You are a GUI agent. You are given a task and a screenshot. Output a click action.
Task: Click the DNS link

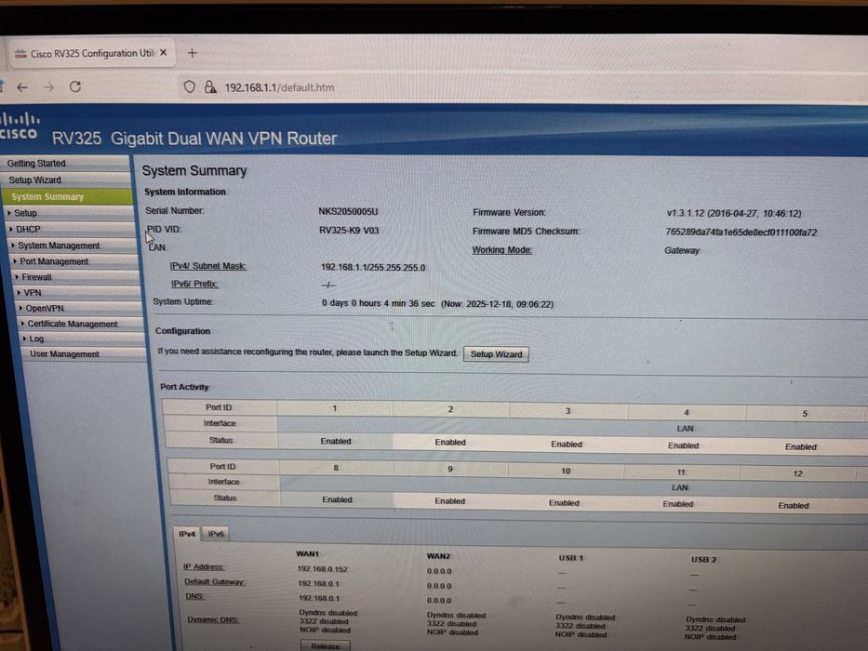coord(194,596)
